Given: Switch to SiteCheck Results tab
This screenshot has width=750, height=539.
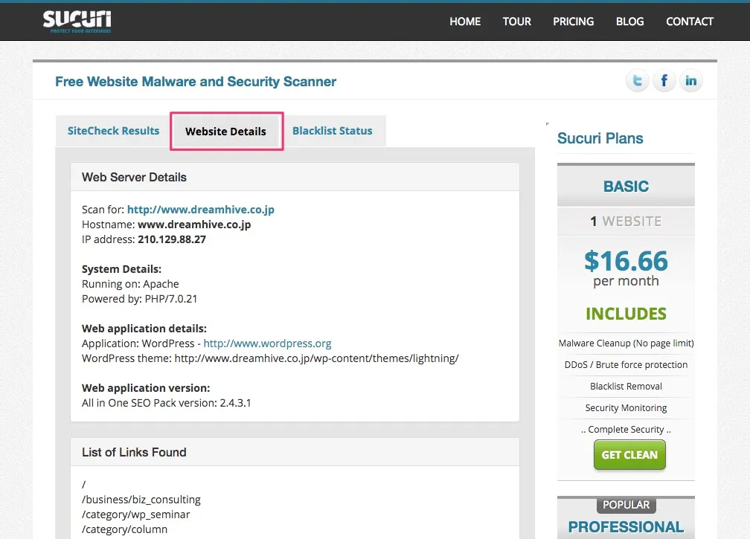Looking at the screenshot, I should tap(113, 131).
